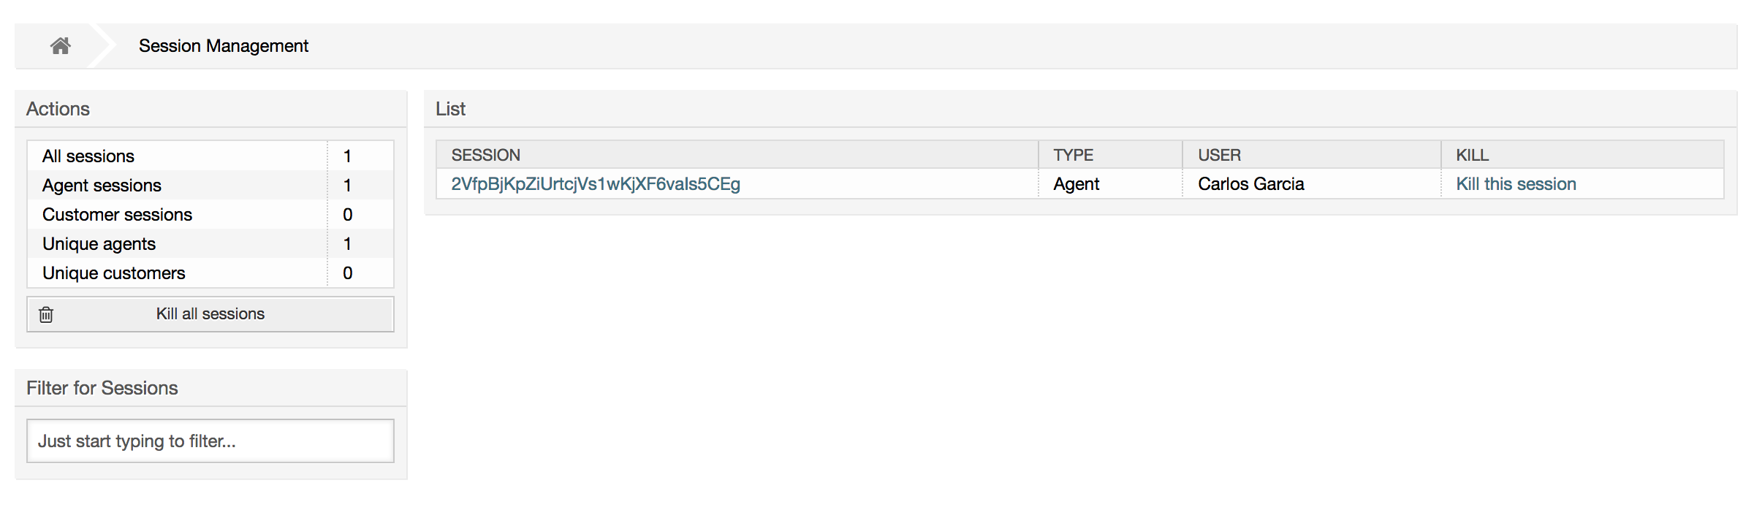This screenshot has height=510, width=1754.
Task: Click the SESSION column header
Action: 485,155
